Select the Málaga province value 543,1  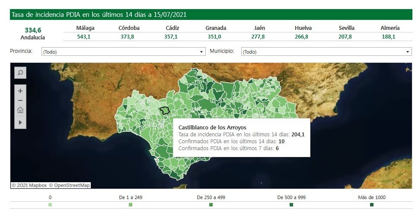pyautogui.click(x=84, y=37)
